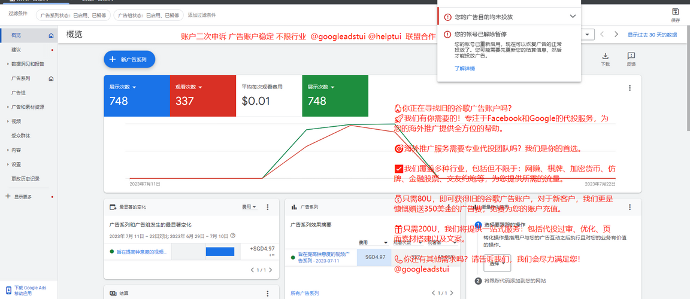
Task: Open three-dot menu on 最显著的变化 card
Action: pos(268,207)
